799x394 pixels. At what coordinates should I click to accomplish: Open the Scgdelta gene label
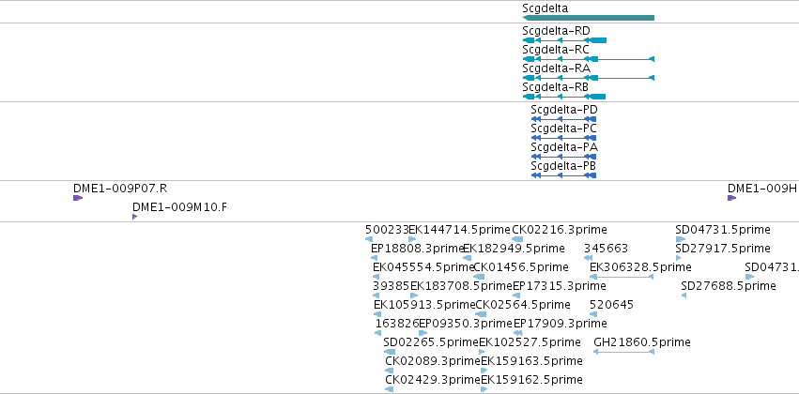[x=545, y=8]
